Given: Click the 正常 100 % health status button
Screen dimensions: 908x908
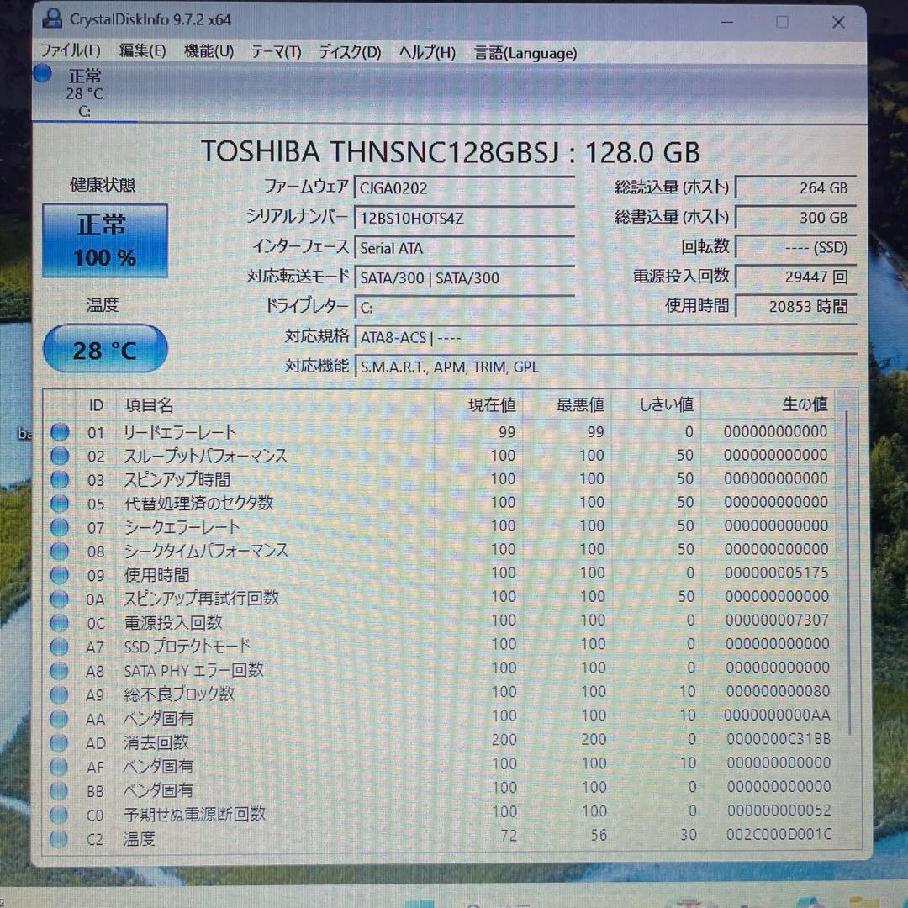Looking at the screenshot, I should click(105, 241).
